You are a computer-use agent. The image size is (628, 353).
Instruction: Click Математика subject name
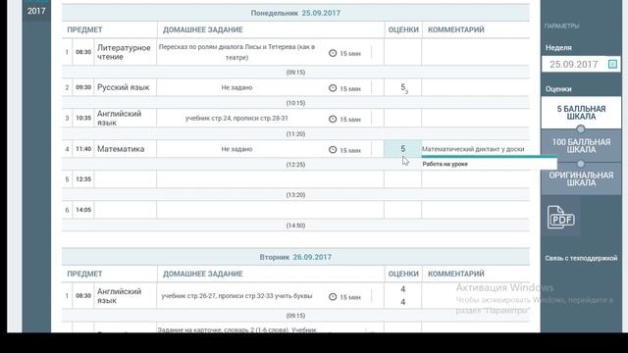pyautogui.click(x=121, y=149)
